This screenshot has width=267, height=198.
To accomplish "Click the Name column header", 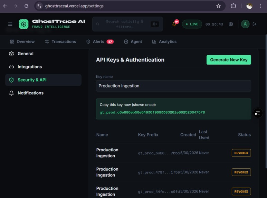I will pyautogui.click(x=102, y=135).
